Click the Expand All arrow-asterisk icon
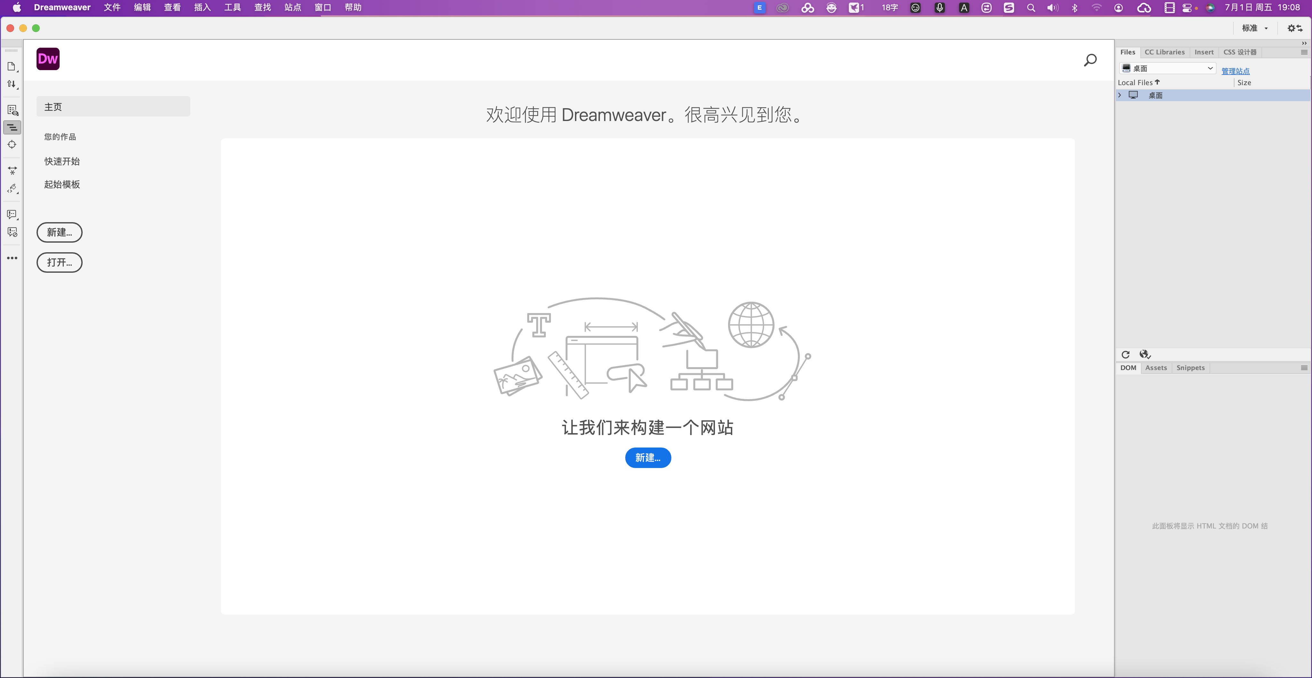The width and height of the screenshot is (1312, 678). point(12,171)
